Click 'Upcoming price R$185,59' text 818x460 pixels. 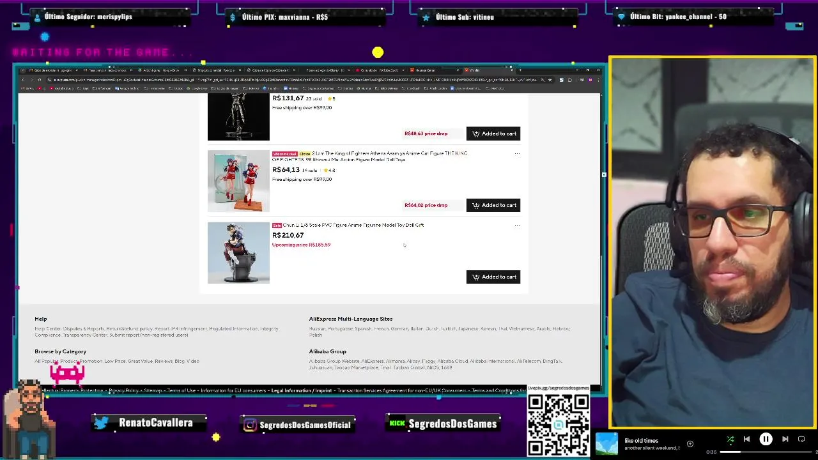click(301, 245)
